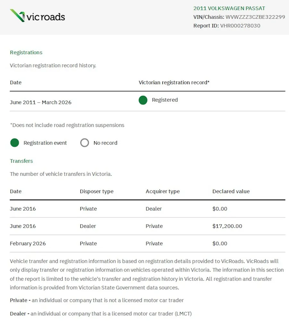Select the $17,200.00 declared value cell
This screenshot has height=322, width=289.
click(x=227, y=226)
